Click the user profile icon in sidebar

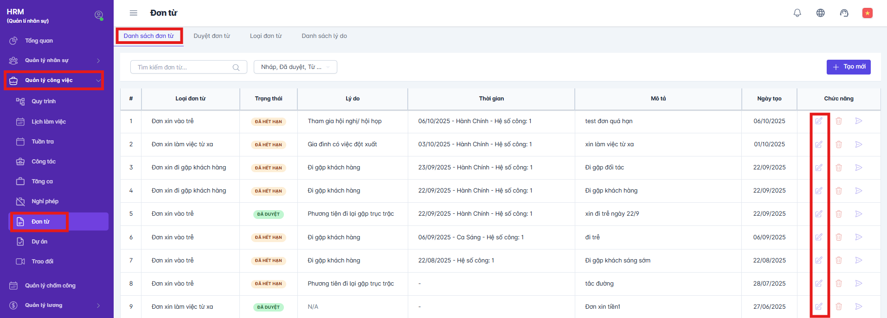pyautogui.click(x=98, y=15)
